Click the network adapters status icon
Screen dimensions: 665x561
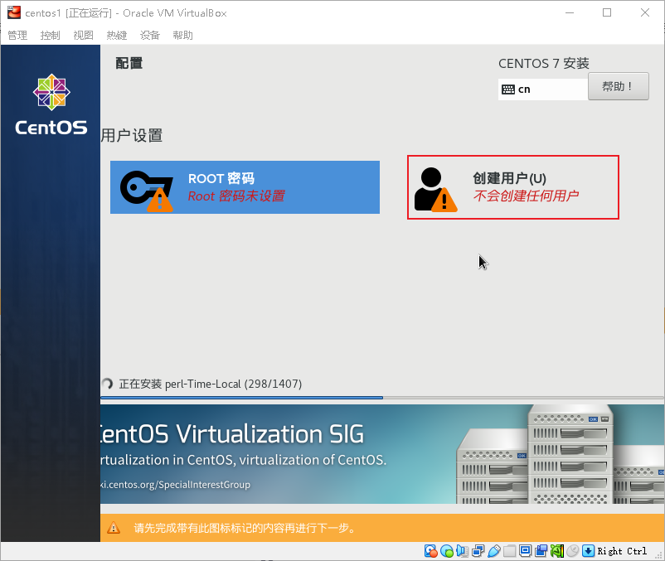(x=478, y=551)
